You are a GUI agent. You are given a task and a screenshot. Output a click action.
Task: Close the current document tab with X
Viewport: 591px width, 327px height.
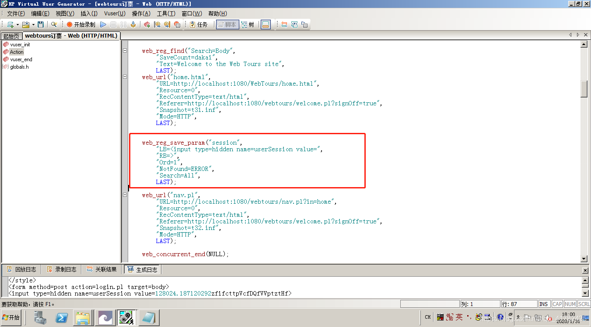pyautogui.click(x=586, y=35)
